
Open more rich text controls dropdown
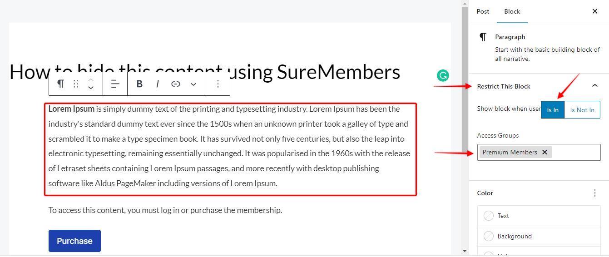click(193, 84)
